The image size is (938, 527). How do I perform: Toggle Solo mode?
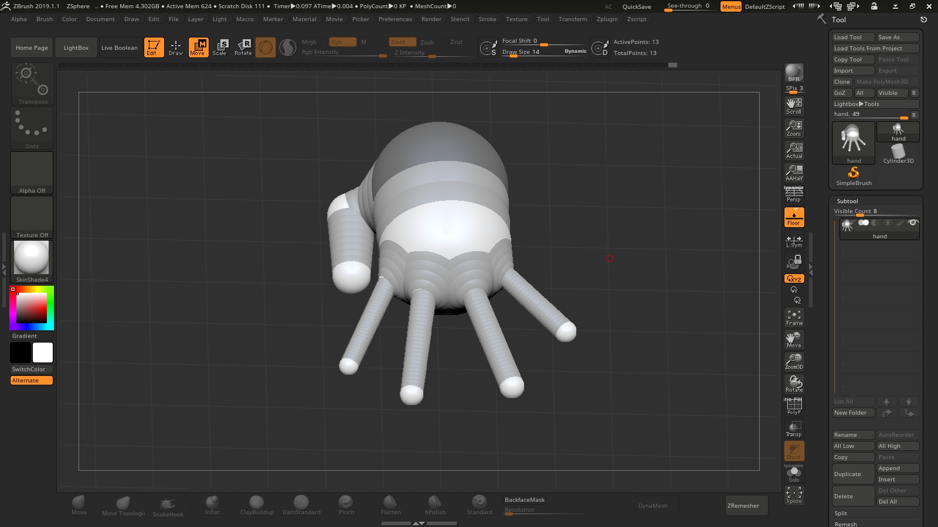[794, 473]
